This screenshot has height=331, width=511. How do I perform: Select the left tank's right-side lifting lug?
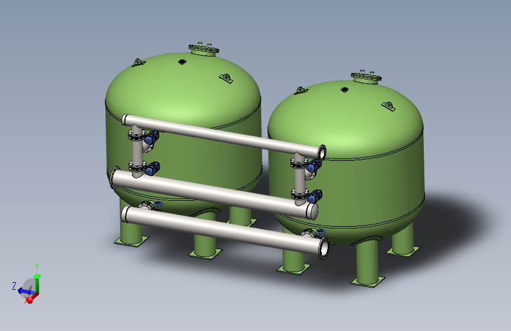coord(226,78)
